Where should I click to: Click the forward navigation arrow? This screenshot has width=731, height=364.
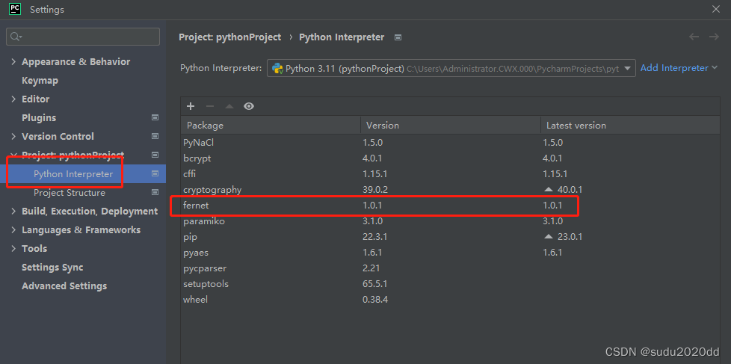click(714, 37)
